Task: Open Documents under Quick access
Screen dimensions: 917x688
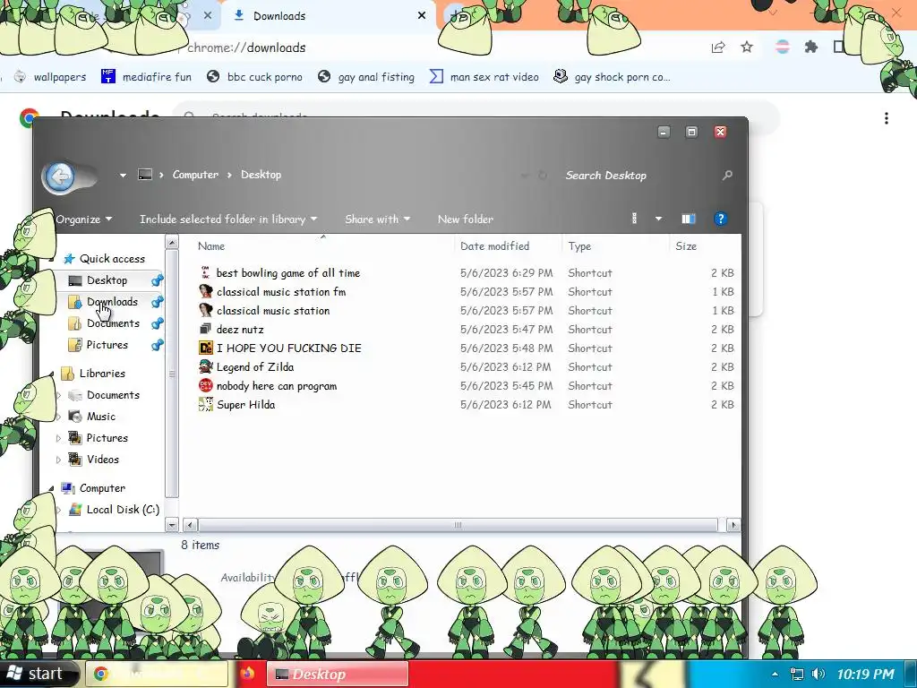Action: [113, 323]
